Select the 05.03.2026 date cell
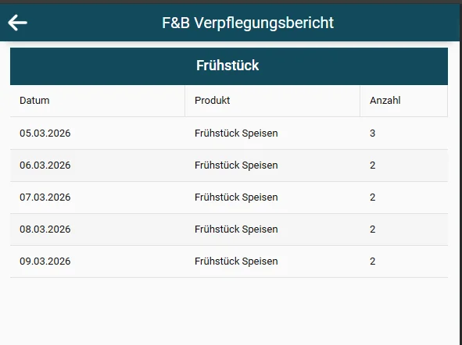This screenshot has height=345, width=462. point(45,133)
